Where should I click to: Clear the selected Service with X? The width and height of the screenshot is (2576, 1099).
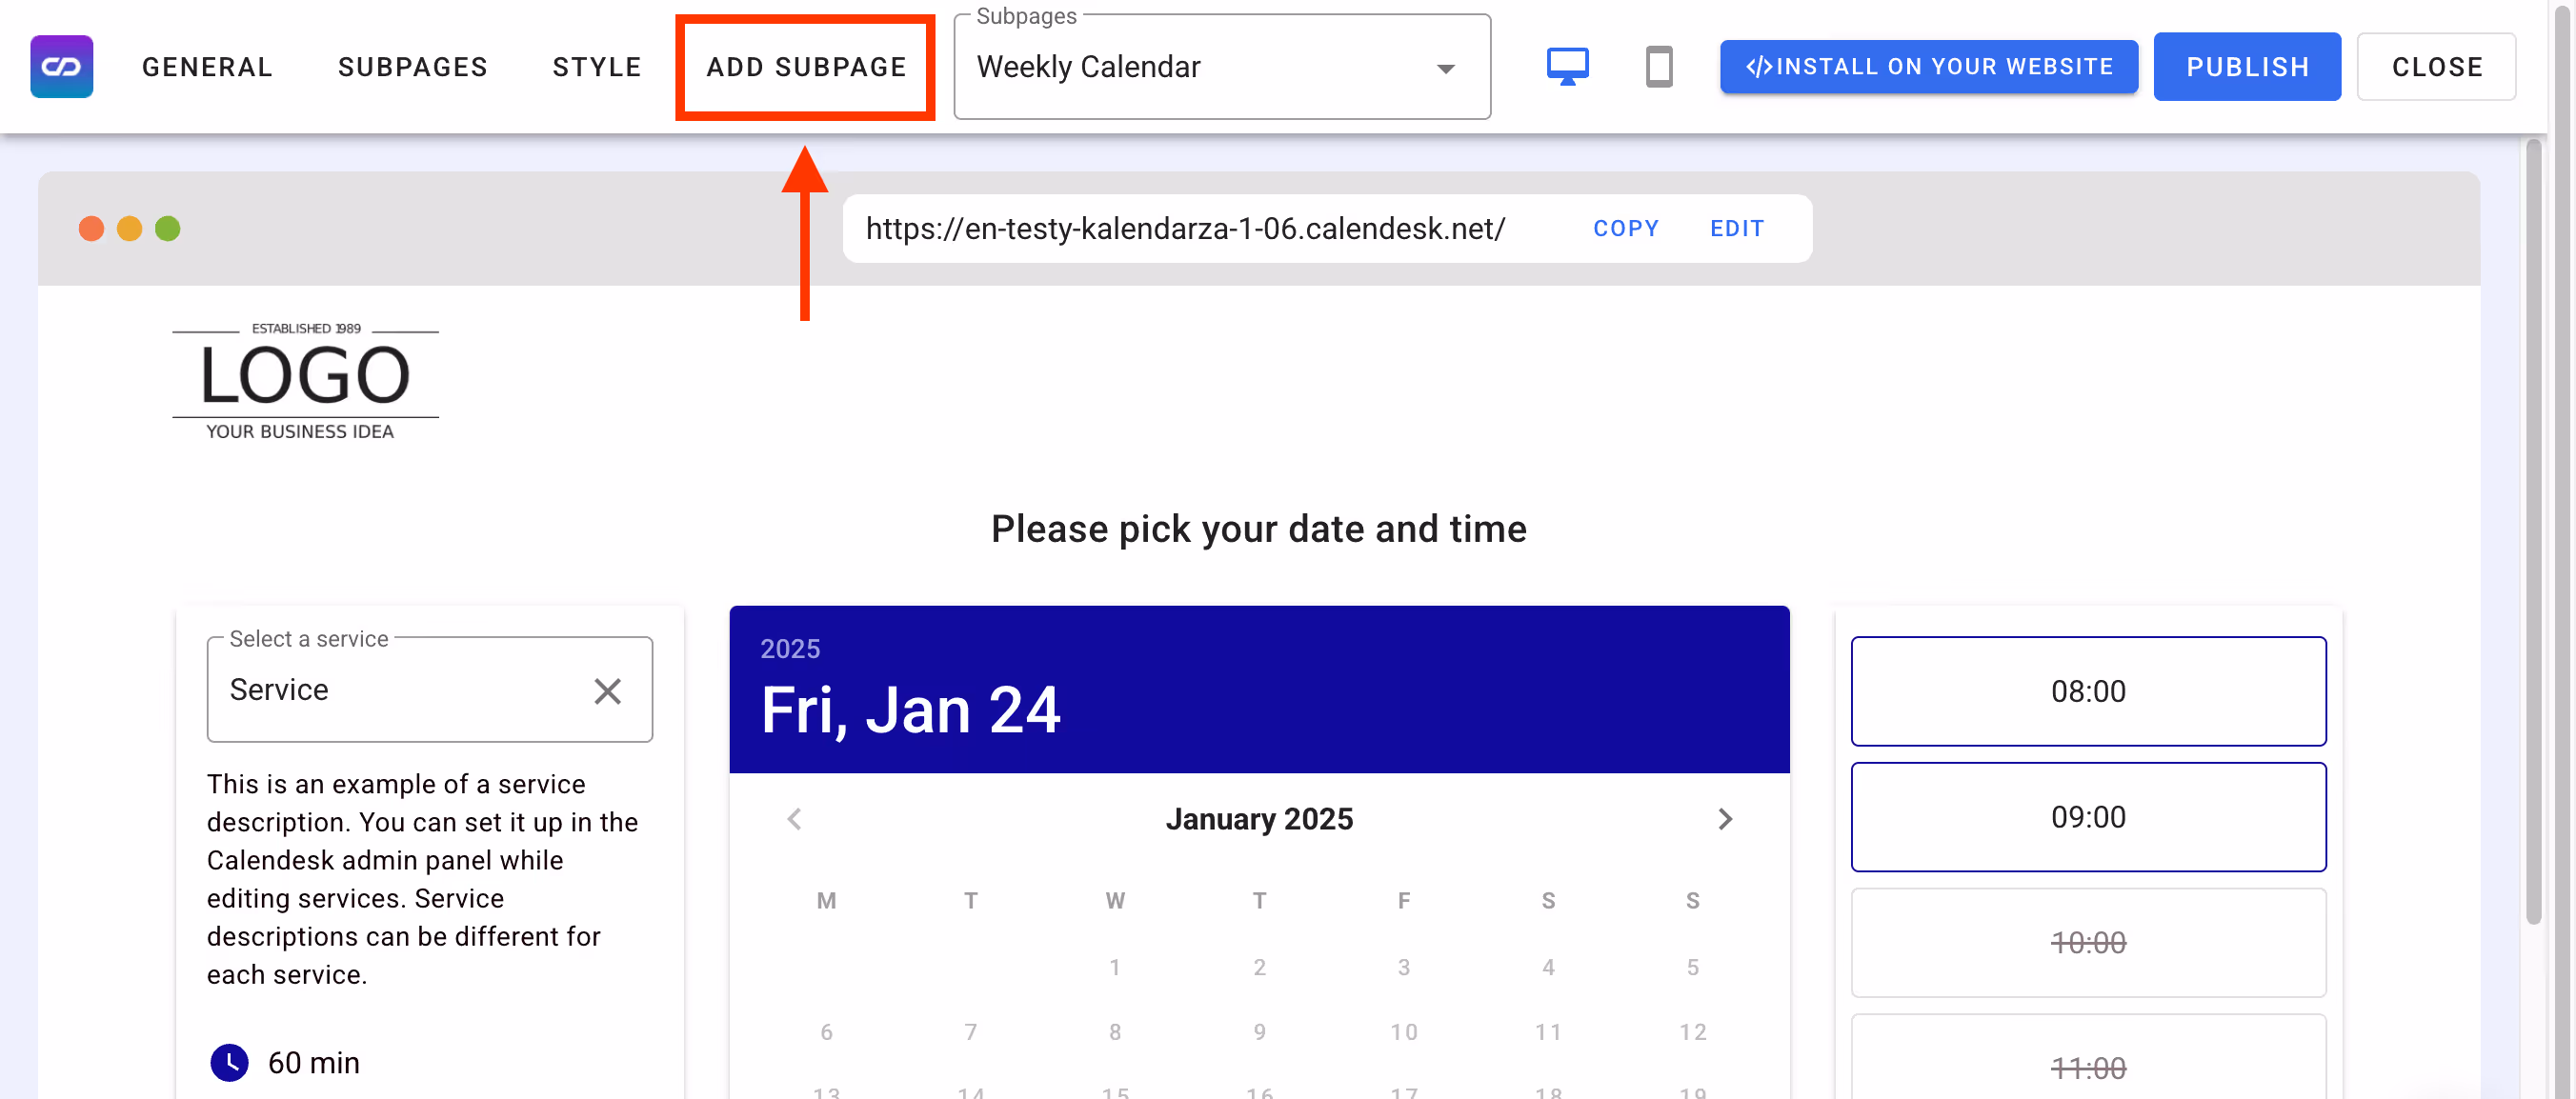tap(607, 691)
